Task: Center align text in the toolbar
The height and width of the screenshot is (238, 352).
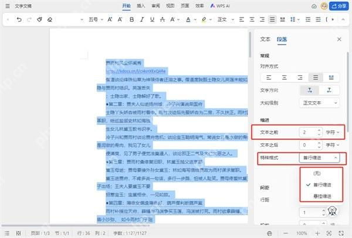Action: point(252,19)
